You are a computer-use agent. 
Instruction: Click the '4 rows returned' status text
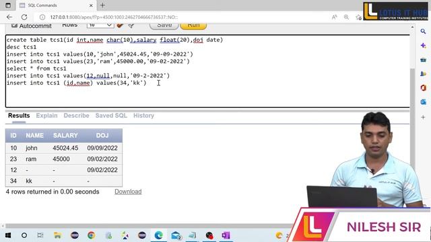click(53, 192)
